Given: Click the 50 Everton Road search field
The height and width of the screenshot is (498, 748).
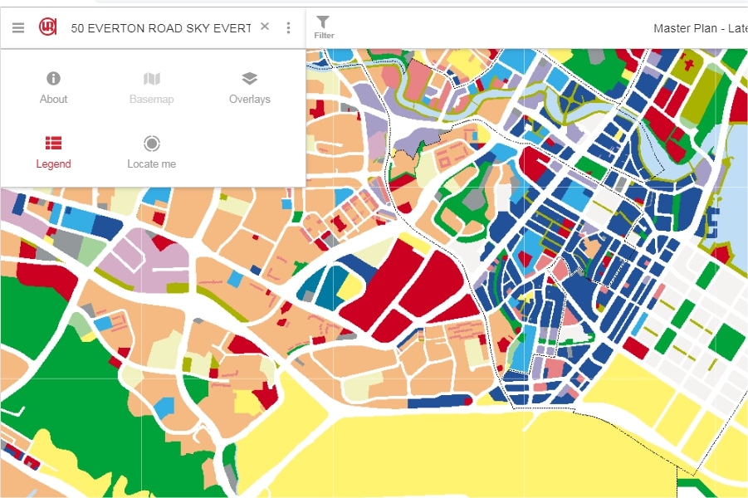Looking at the screenshot, I should pos(161,28).
